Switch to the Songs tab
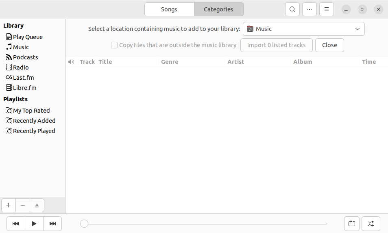Screen dimensions: 388x233 [169, 9]
